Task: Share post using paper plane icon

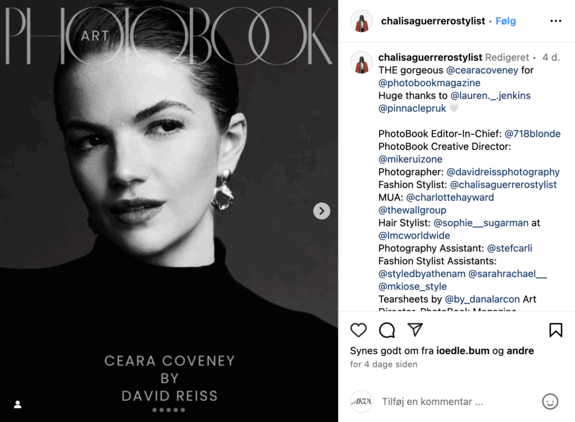Action: click(x=415, y=330)
